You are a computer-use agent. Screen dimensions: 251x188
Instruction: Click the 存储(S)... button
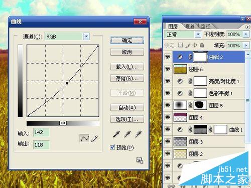pyautogui.click(x=127, y=78)
